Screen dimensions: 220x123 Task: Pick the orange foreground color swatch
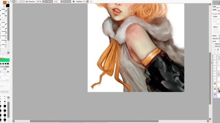[5, 2]
